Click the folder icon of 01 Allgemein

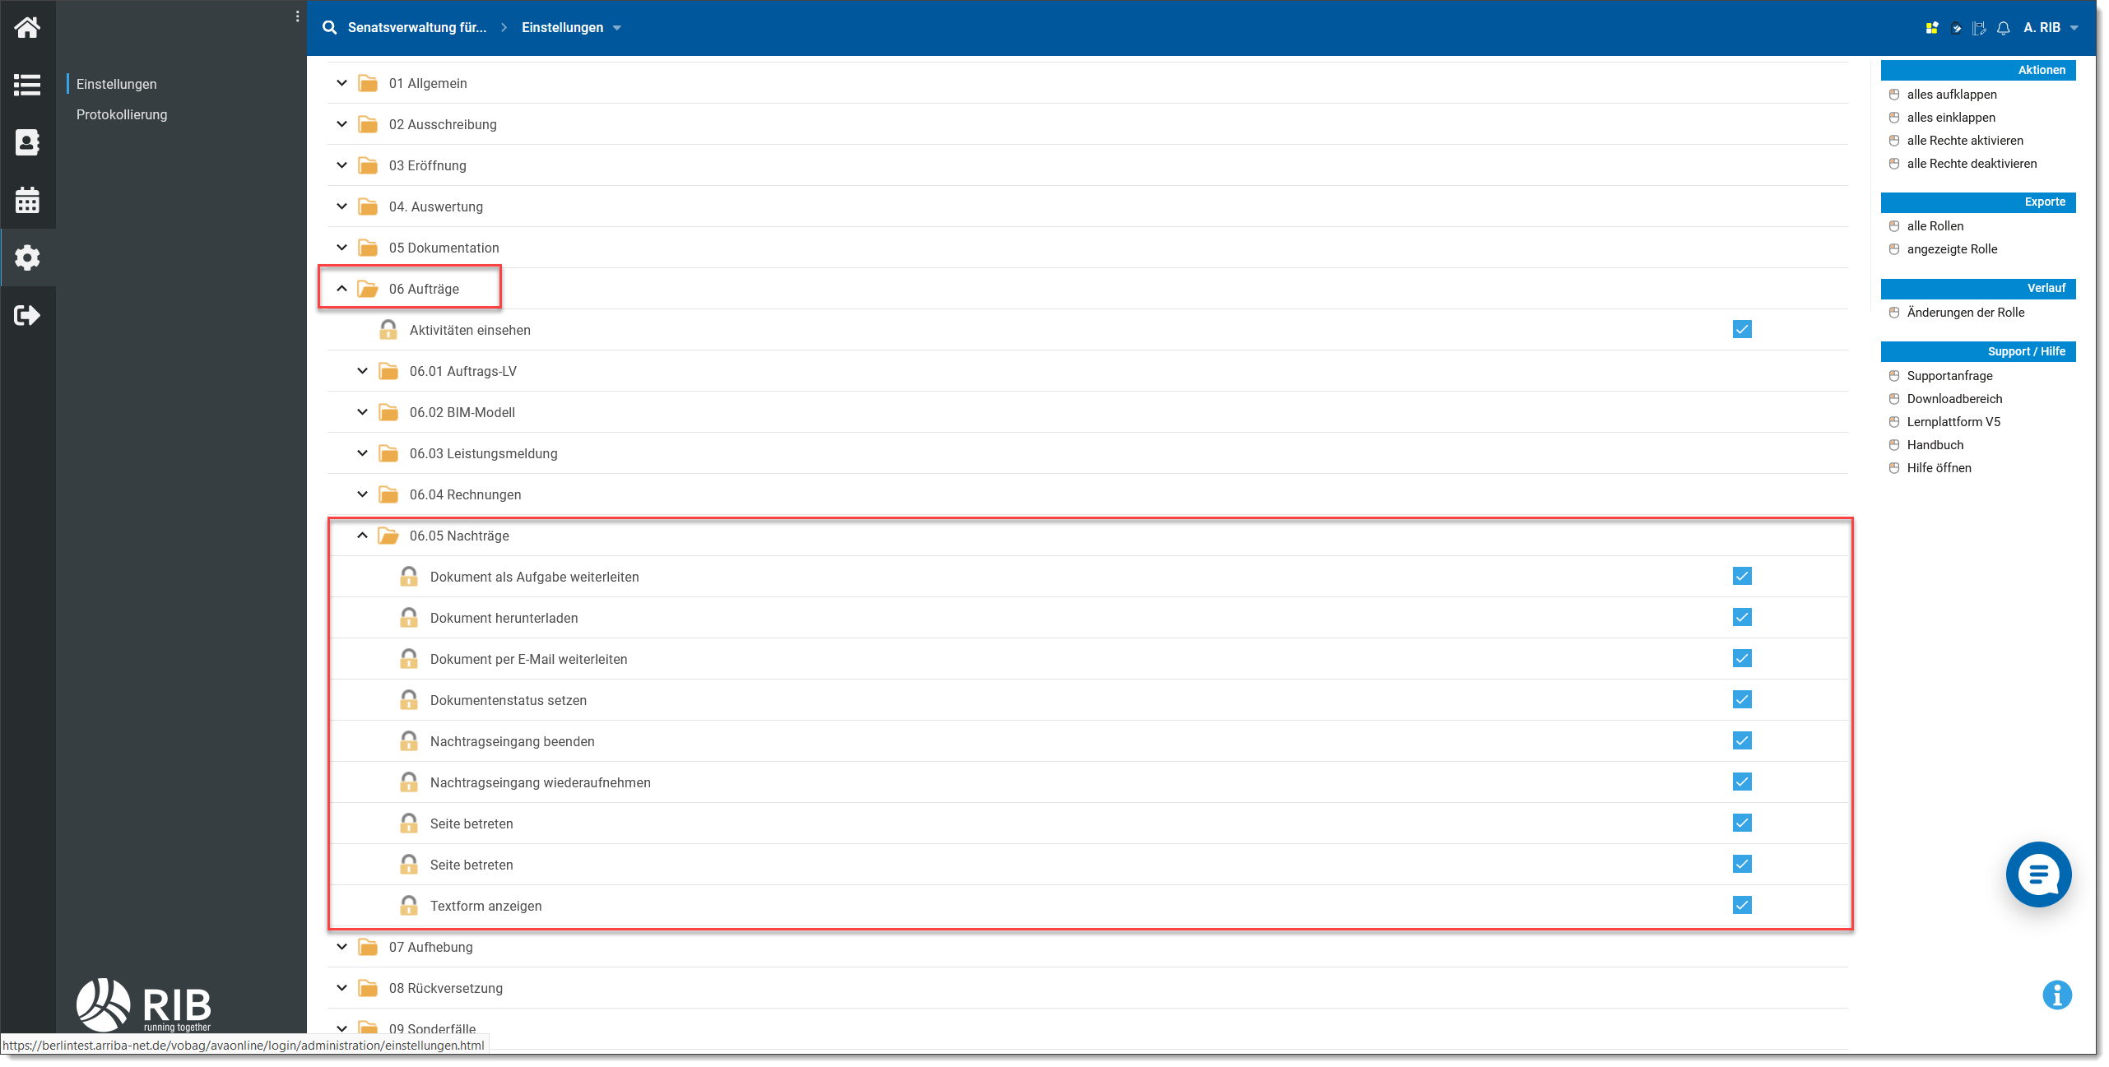point(368,83)
